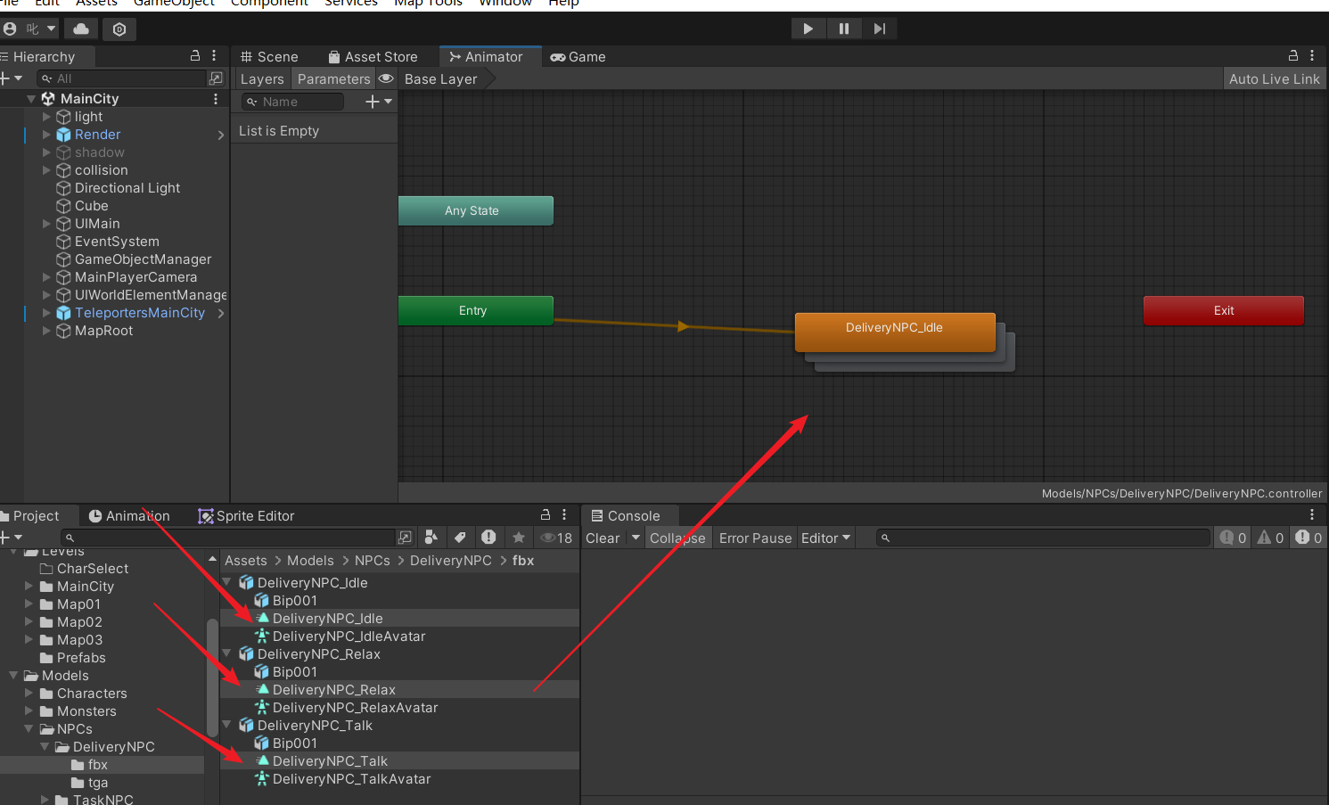Click the account icon in toolbar
Screen dimensions: 1329x805
tap(10, 29)
